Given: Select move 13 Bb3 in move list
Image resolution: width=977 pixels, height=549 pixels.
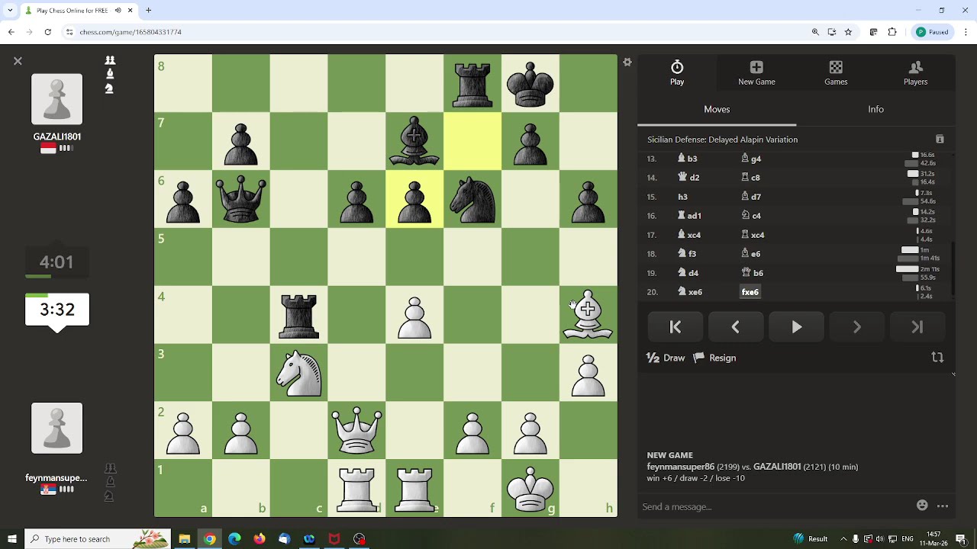Looking at the screenshot, I should coord(688,159).
